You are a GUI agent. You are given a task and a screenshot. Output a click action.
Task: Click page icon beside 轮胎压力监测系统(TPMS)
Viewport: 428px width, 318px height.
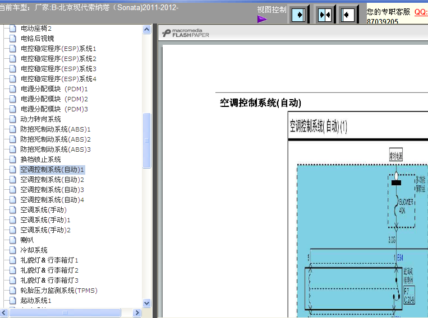pyautogui.click(x=12, y=291)
